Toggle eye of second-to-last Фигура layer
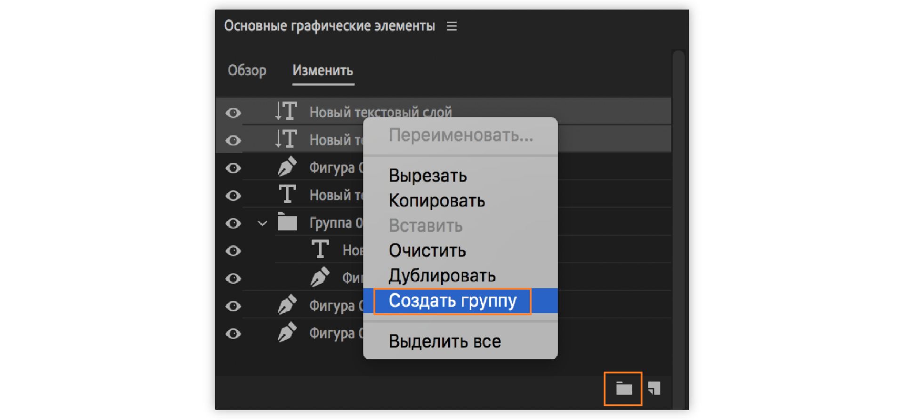 pyautogui.click(x=233, y=307)
